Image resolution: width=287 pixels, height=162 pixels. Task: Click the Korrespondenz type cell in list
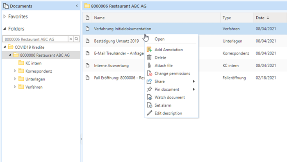[236, 53]
